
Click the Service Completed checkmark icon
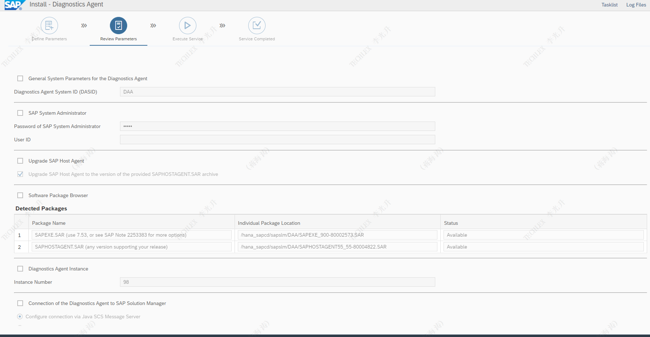[257, 26]
